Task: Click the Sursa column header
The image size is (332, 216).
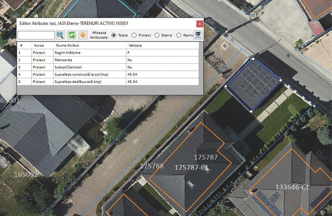Action: [x=39, y=45]
